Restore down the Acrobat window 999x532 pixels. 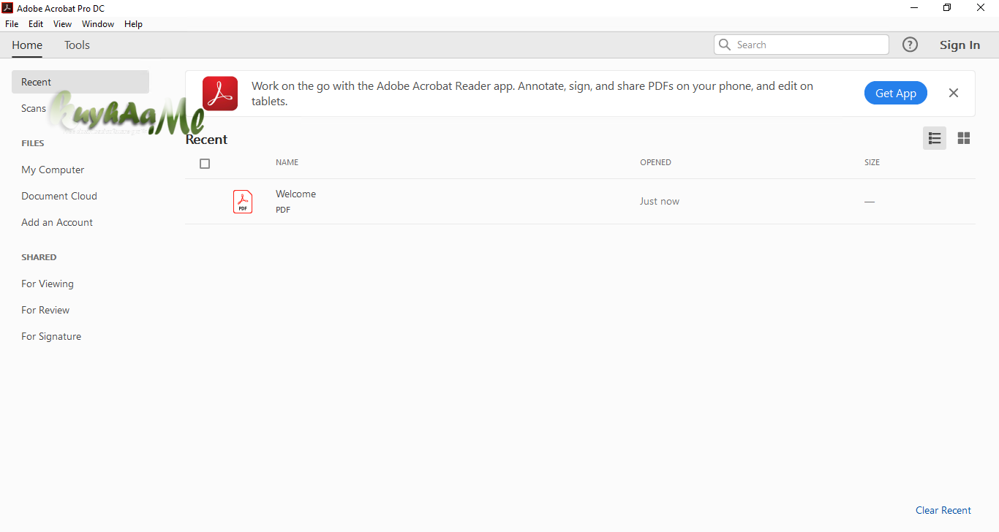pos(947,8)
